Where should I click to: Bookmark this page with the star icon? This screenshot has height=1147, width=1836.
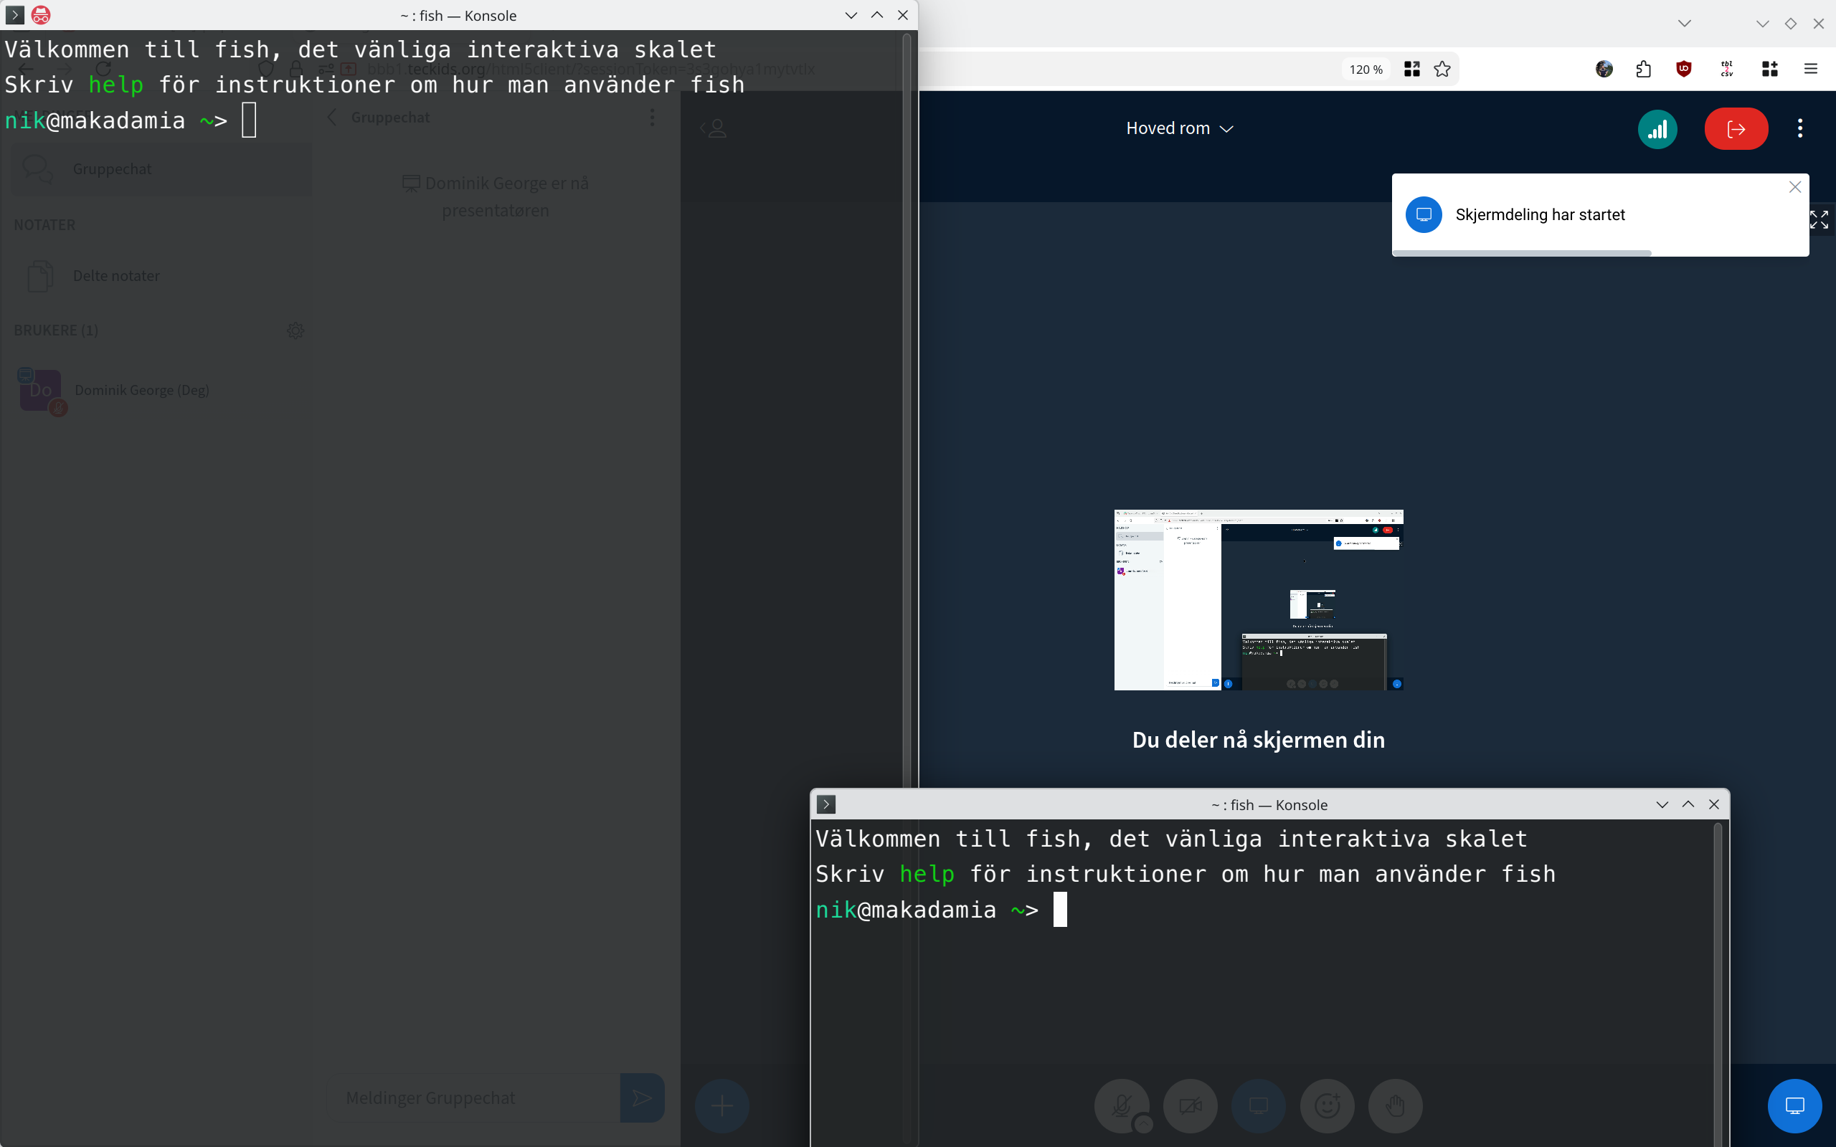coord(1442,69)
